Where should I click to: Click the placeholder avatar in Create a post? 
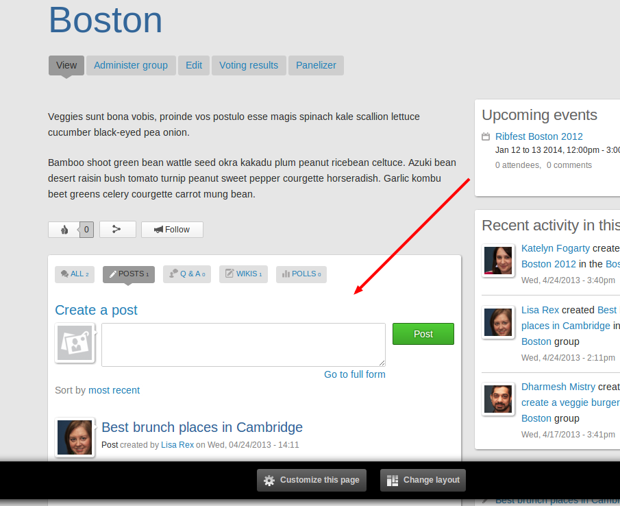pos(75,343)
